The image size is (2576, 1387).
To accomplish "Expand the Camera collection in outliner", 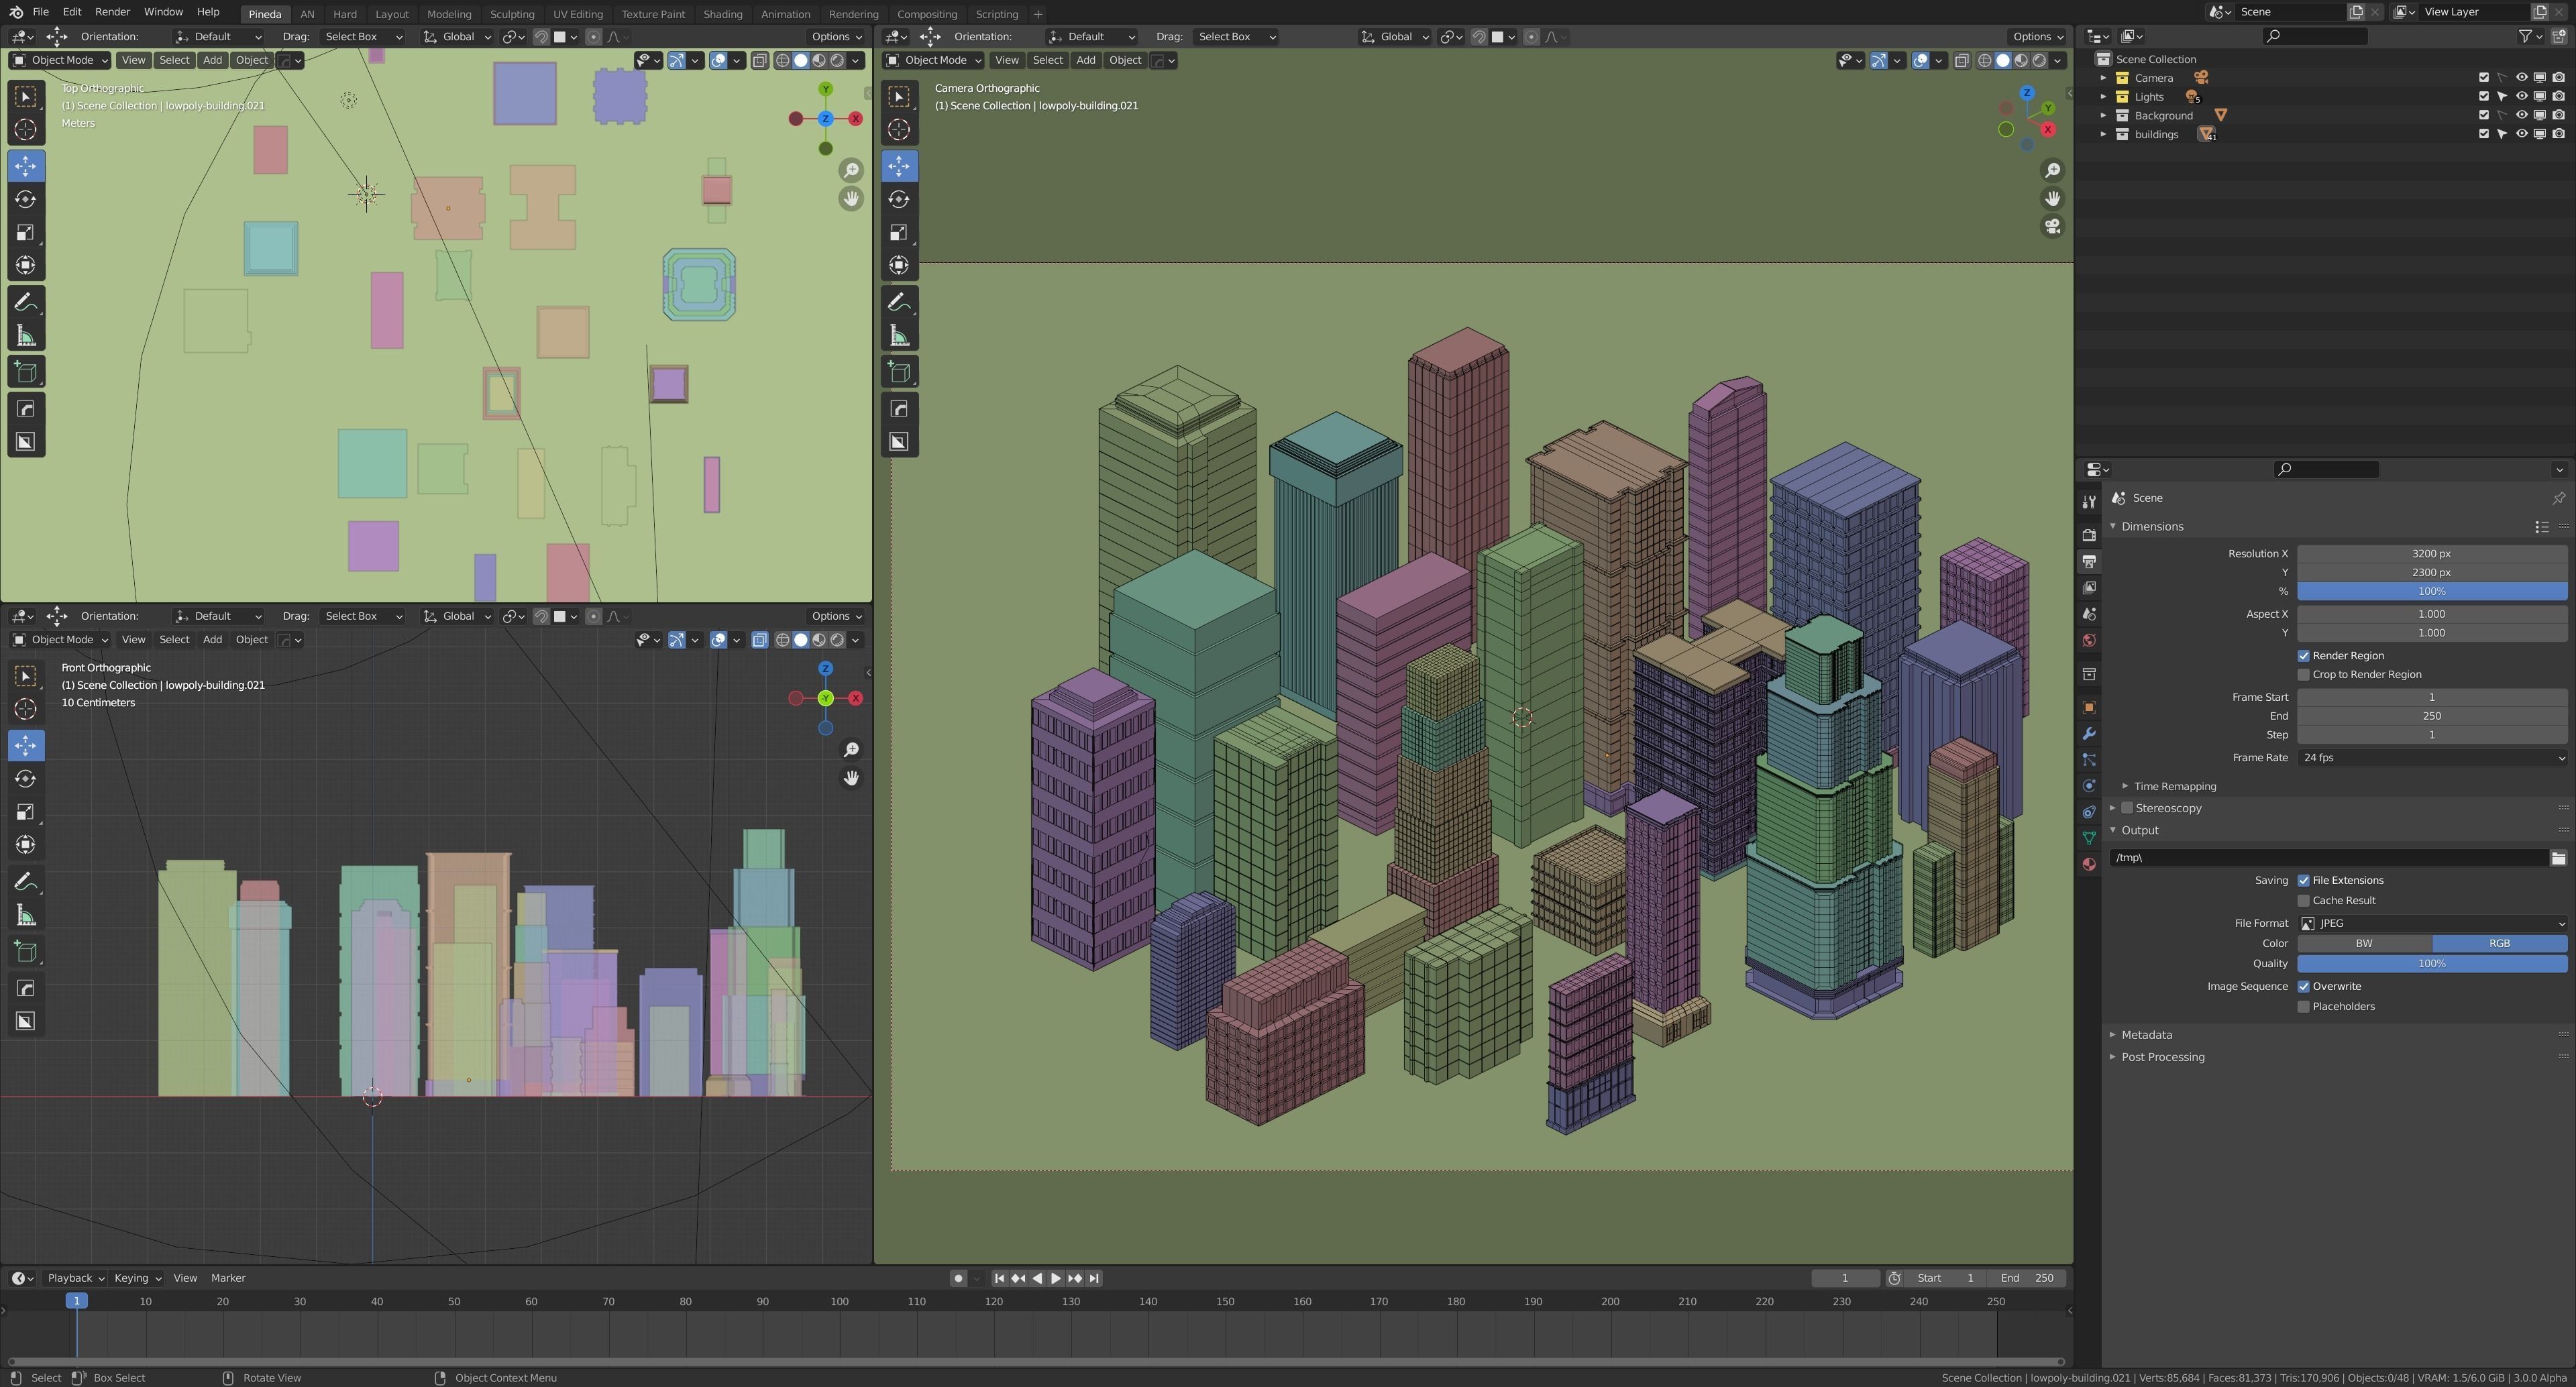I will (2103, 78).
